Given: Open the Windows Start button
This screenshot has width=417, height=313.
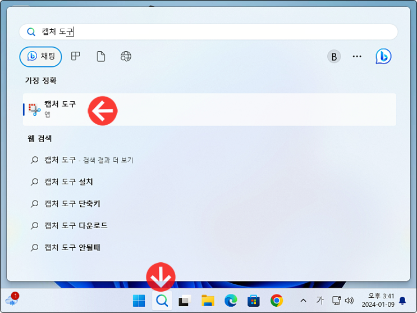Looking at the screenshot, I should [x=139, y=301].
